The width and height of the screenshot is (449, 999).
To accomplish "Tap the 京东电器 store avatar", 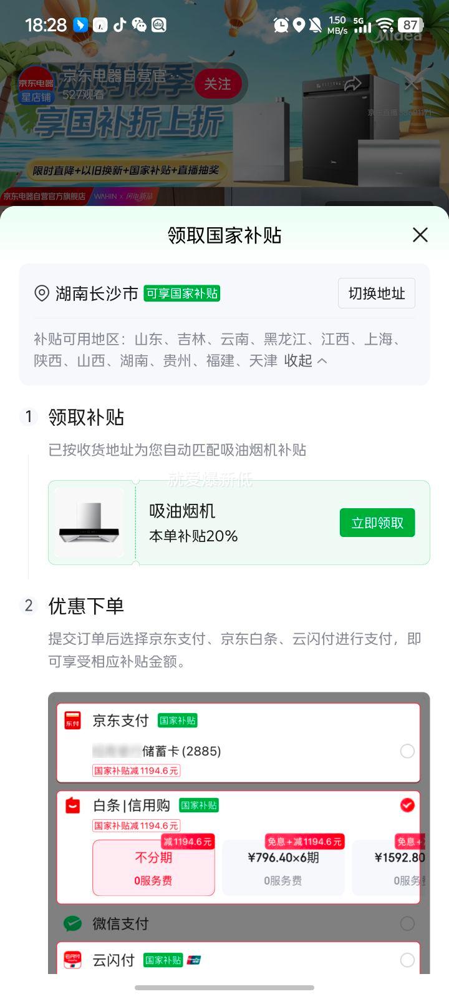I will click(36, 84).
